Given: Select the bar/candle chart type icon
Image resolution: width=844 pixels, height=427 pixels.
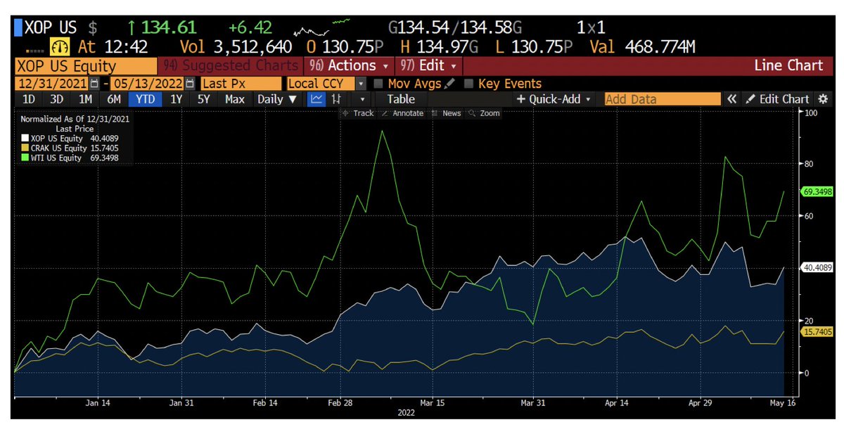Looking at the screenshot, I should (336, 99).
